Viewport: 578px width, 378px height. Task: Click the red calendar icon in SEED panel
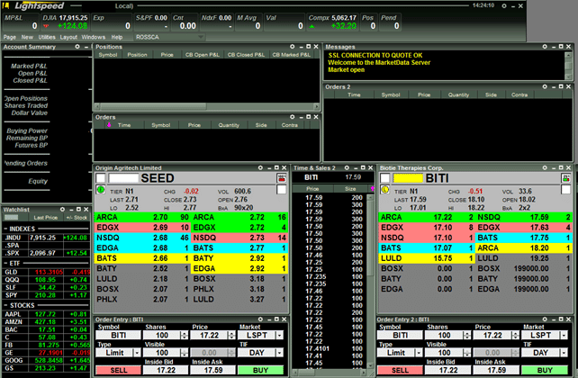click(281, 179)
